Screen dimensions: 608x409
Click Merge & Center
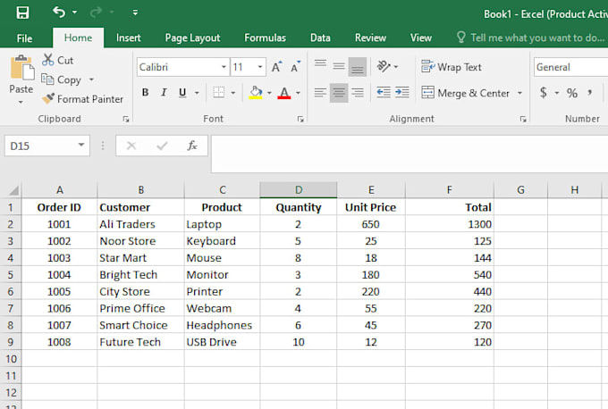[465, 94]
